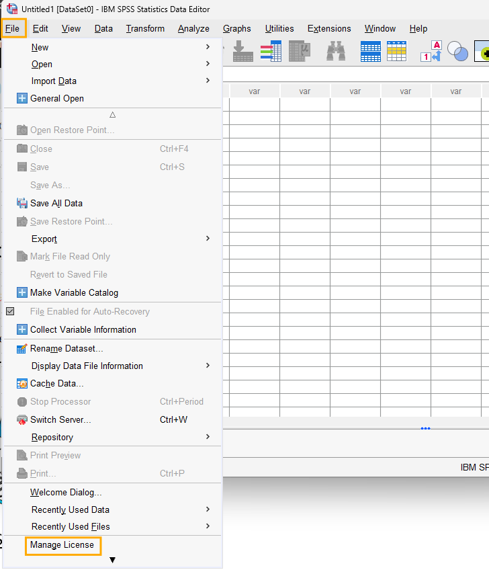Image resolution: width=489 pixels, height=572 pixels.
Task: Click the gray down-arrow Go to Variable toolbar icon
Action: pyautogui.click(x=243, y=51)
